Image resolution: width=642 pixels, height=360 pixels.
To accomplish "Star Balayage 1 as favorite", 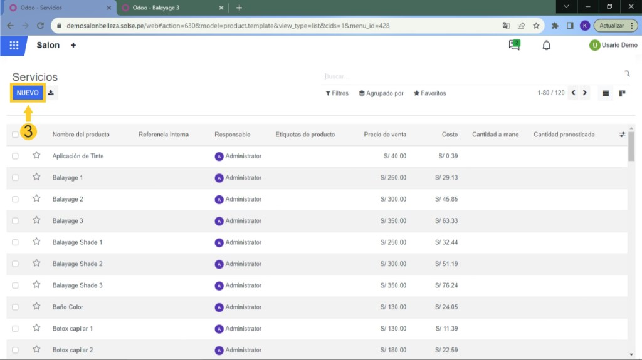I will coord(36,177).
